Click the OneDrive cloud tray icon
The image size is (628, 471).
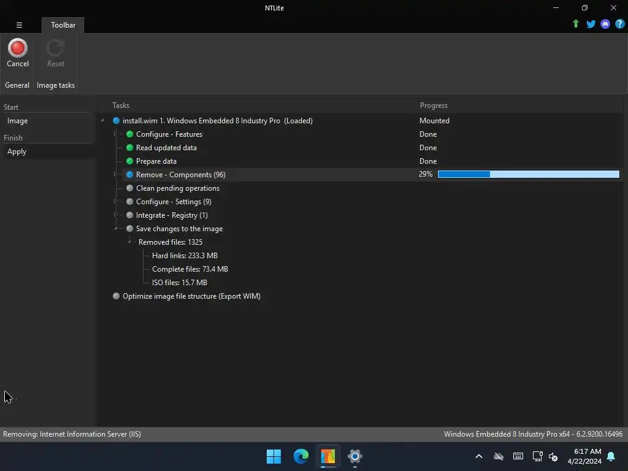[499, 456]
